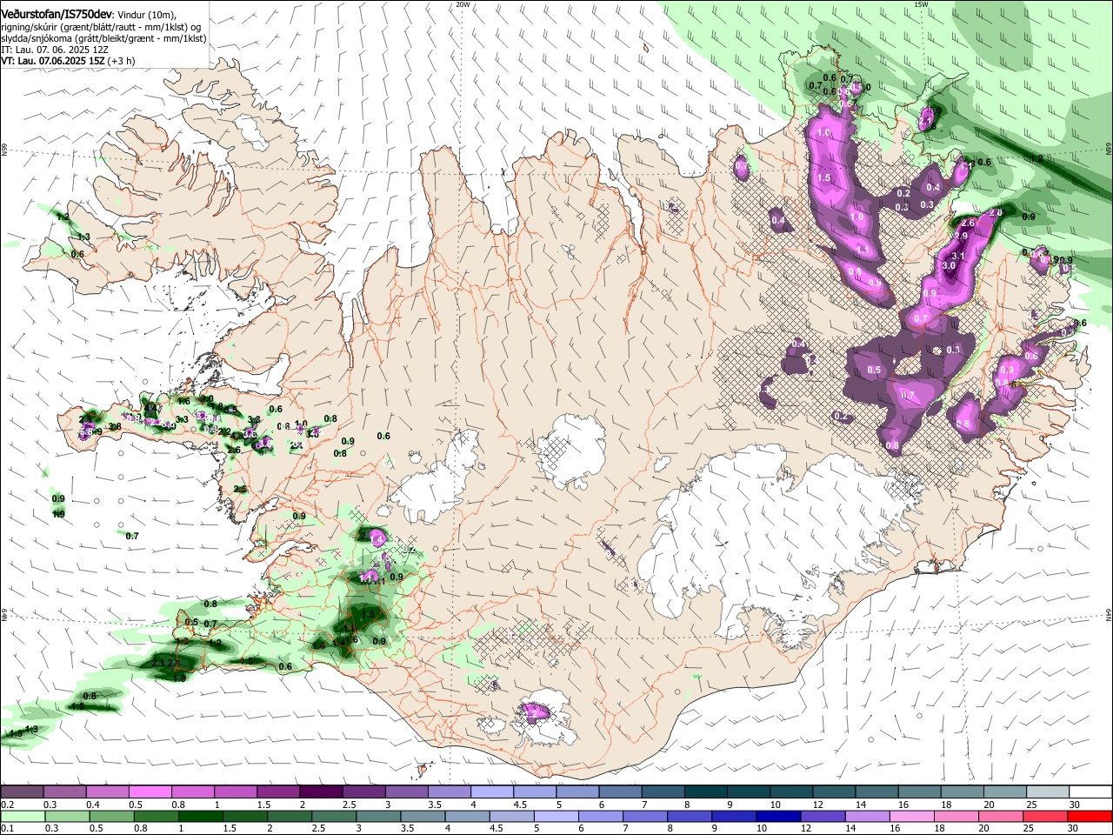This screenshot has height=835, width=1113.
Task: Select the darkest green 1 mm rain swatch
Action: point(200,816)
